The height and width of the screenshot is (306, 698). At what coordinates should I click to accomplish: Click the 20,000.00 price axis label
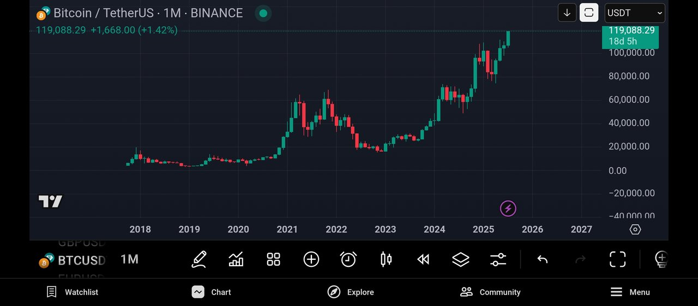[x=629, y=146]
